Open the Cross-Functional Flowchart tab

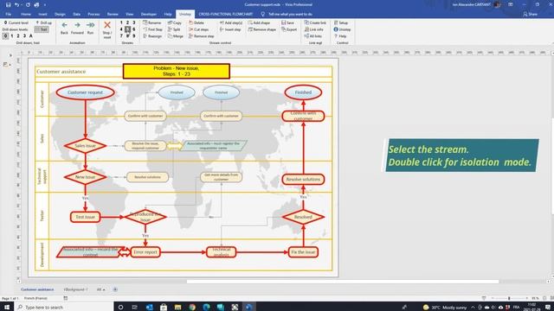pyautogui.click(x=225, y=14)
